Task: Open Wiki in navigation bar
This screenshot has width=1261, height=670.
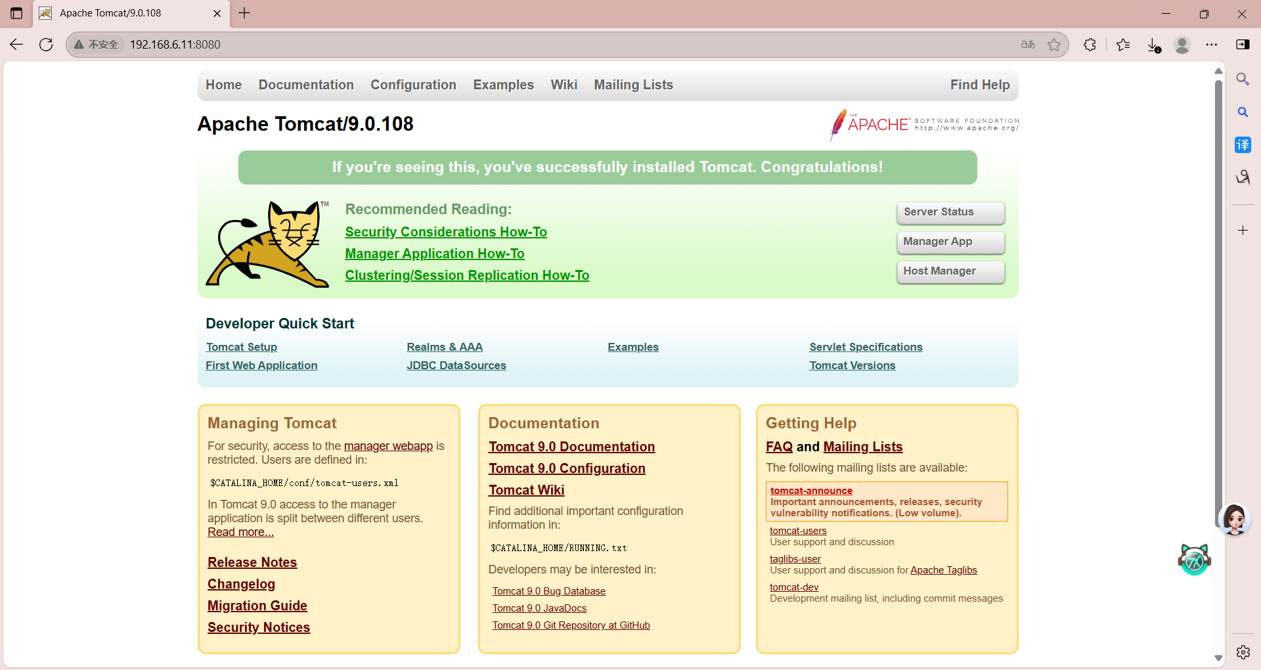Action: tap(564, 85)
